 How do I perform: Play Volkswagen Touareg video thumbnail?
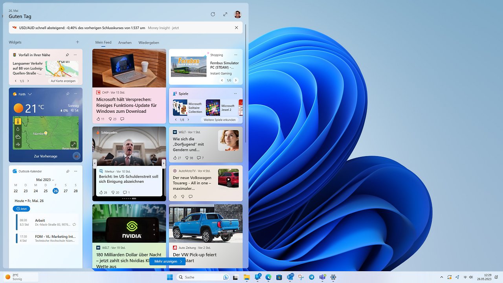pos(228,179)
